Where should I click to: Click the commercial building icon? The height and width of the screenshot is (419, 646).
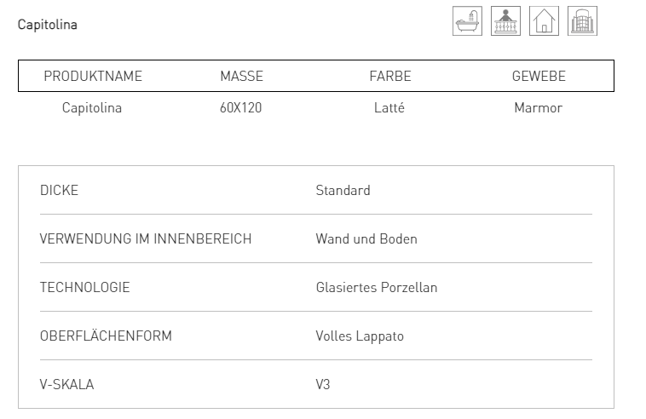[x=582, y=21]
